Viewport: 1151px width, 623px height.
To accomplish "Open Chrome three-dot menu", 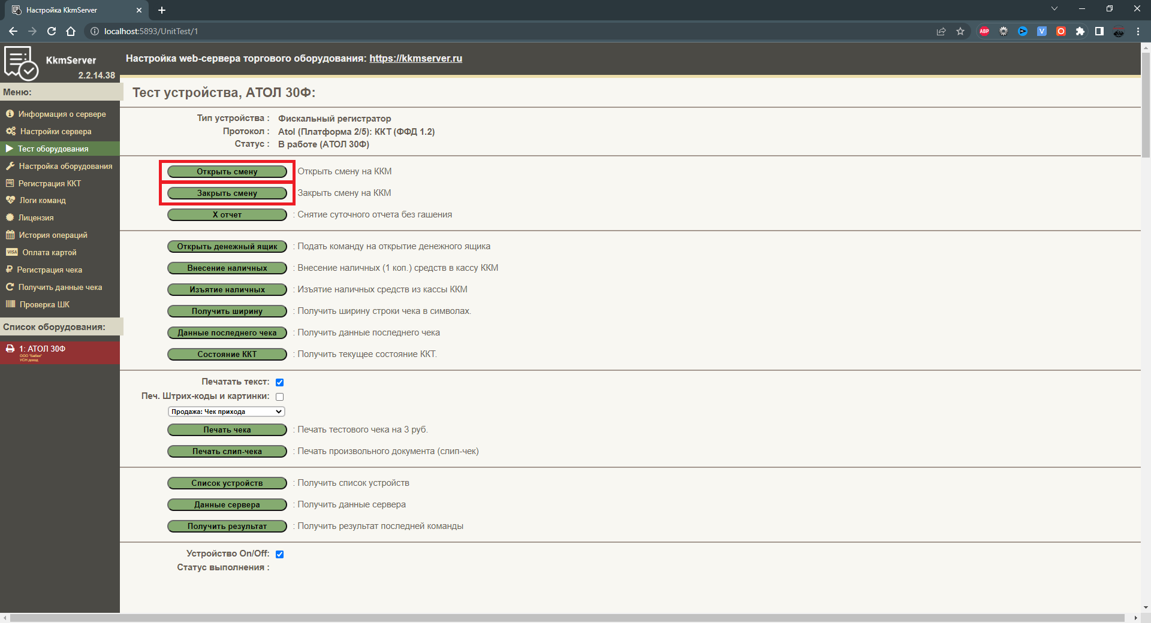I will pos(1138,31).
